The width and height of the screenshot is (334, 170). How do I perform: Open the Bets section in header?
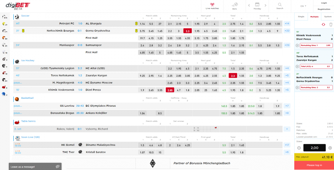point(234,6)
